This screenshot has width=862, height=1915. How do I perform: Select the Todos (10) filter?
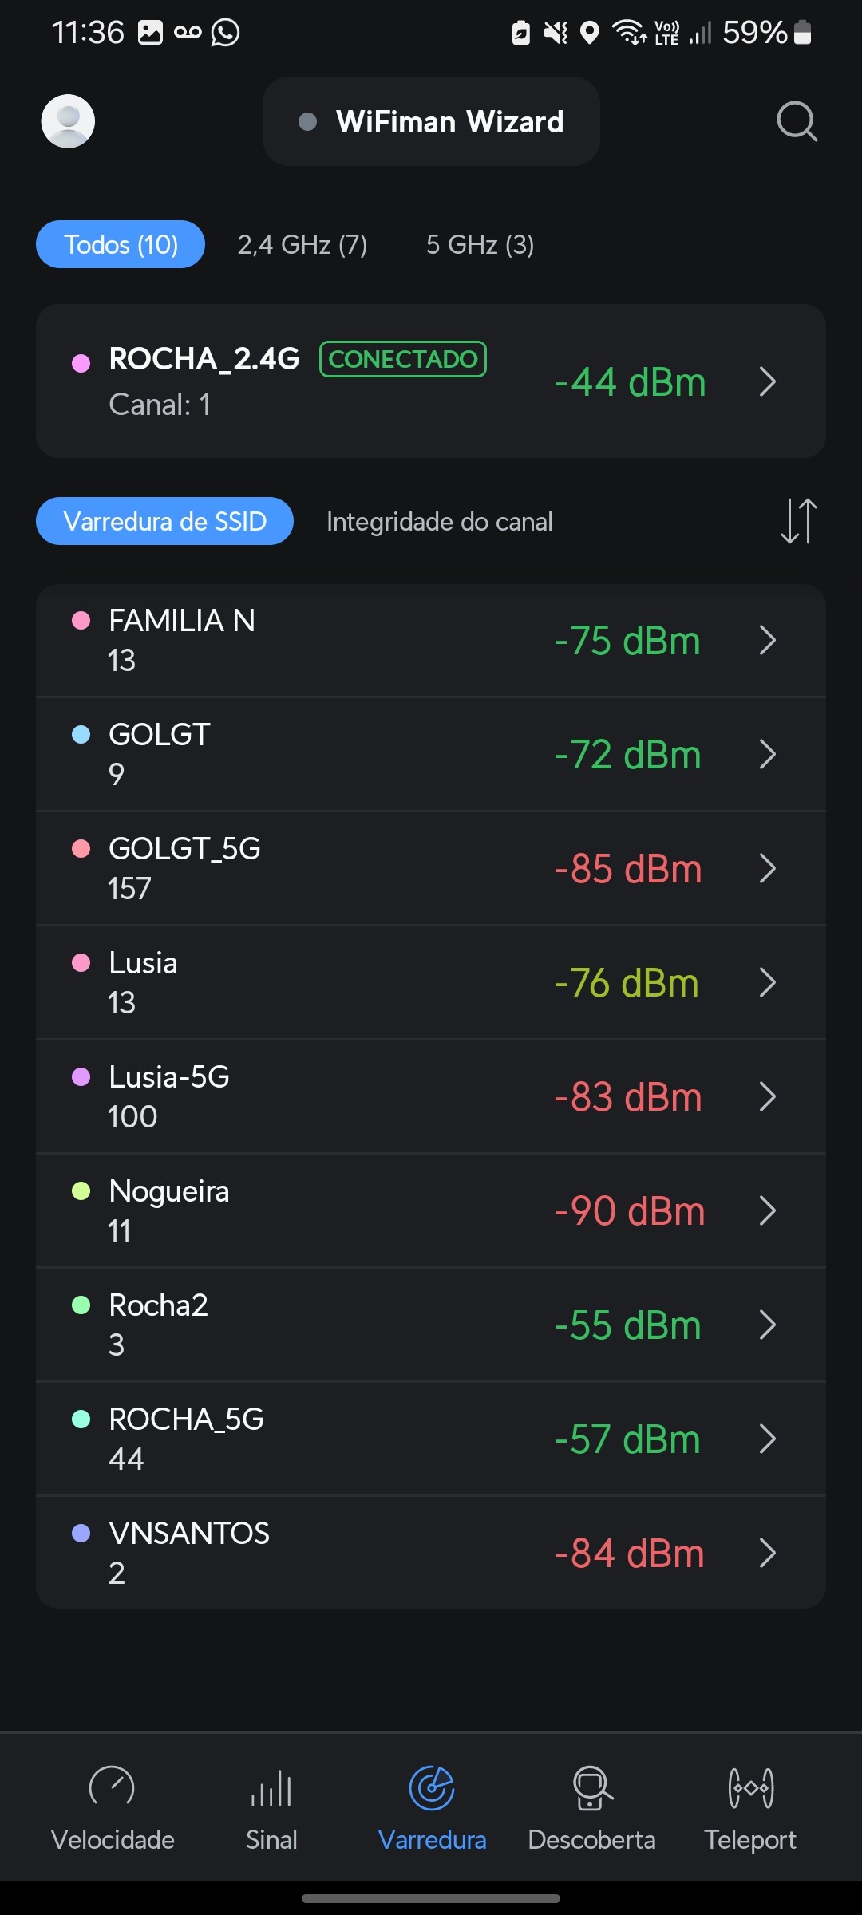(x=121, y=244)
